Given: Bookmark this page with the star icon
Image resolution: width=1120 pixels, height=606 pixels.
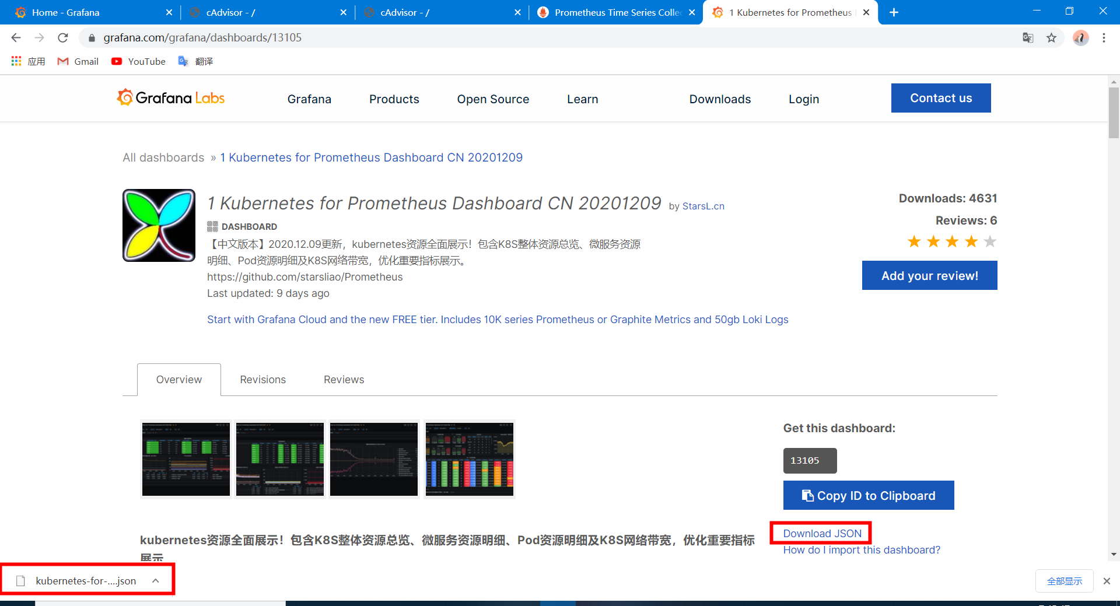Looking at the screenshot, I should [x=1051, y=38].
